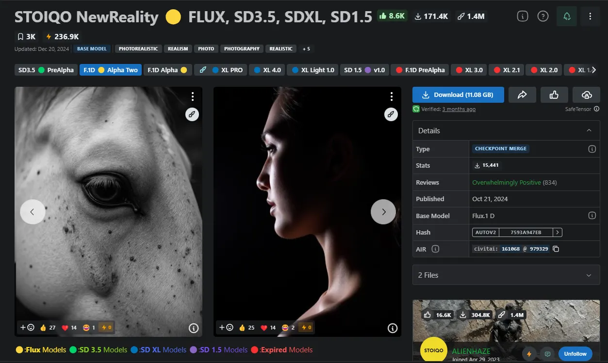608x363 pixels.
Task: Click the Download (11.08 GB) button
Action: click(x=458, y=95)
